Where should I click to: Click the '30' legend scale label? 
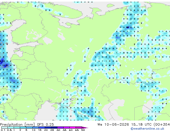[x=58, y=130]
